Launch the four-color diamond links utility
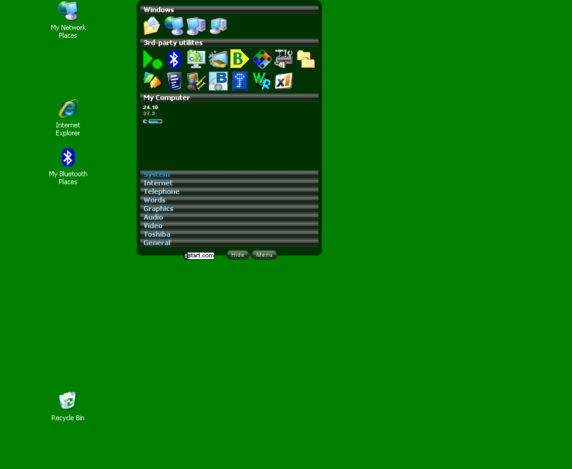Viewport: 572px width, 469px height. pos(262,59)
